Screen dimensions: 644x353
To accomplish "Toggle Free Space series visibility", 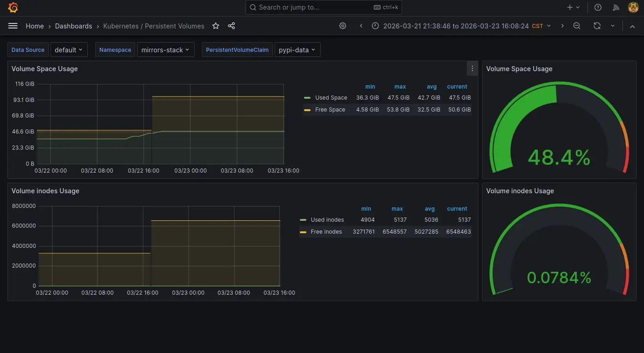I will tap(330, 110).
